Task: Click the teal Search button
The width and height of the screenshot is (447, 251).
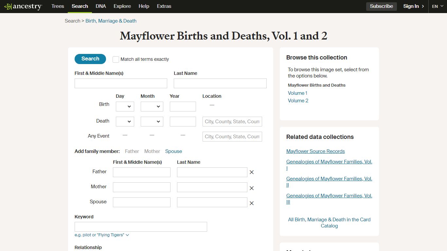Action: pos(90,59)
